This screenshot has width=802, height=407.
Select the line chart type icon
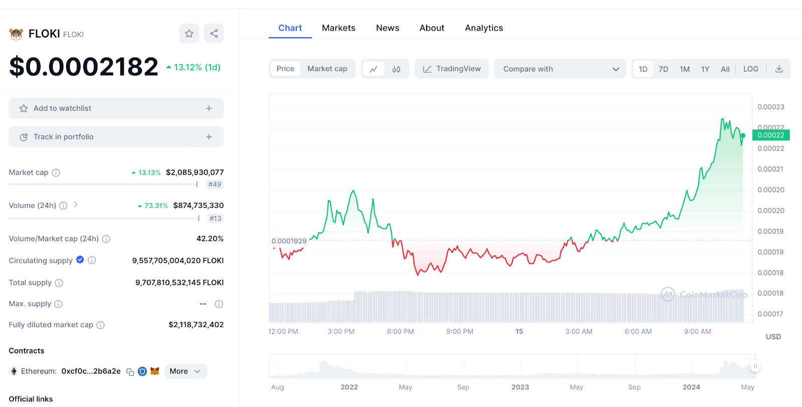tap(373, 69)
